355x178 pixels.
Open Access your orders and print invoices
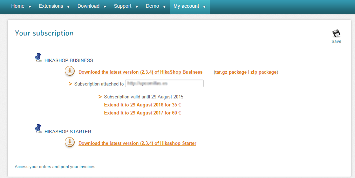(57, 167)
